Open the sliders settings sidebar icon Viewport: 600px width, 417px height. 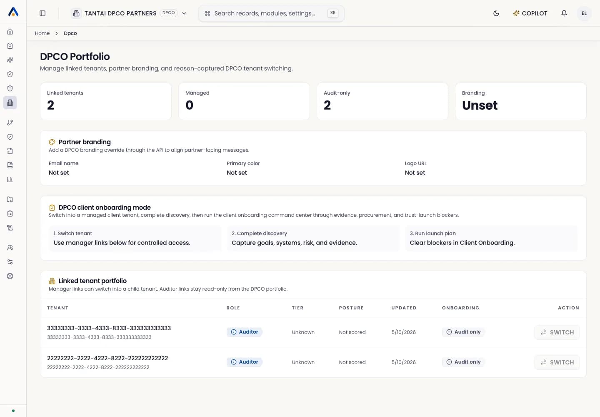tap(10, 262)
